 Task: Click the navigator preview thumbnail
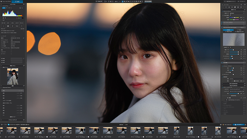pyautogui.click(x=13, y=76)
